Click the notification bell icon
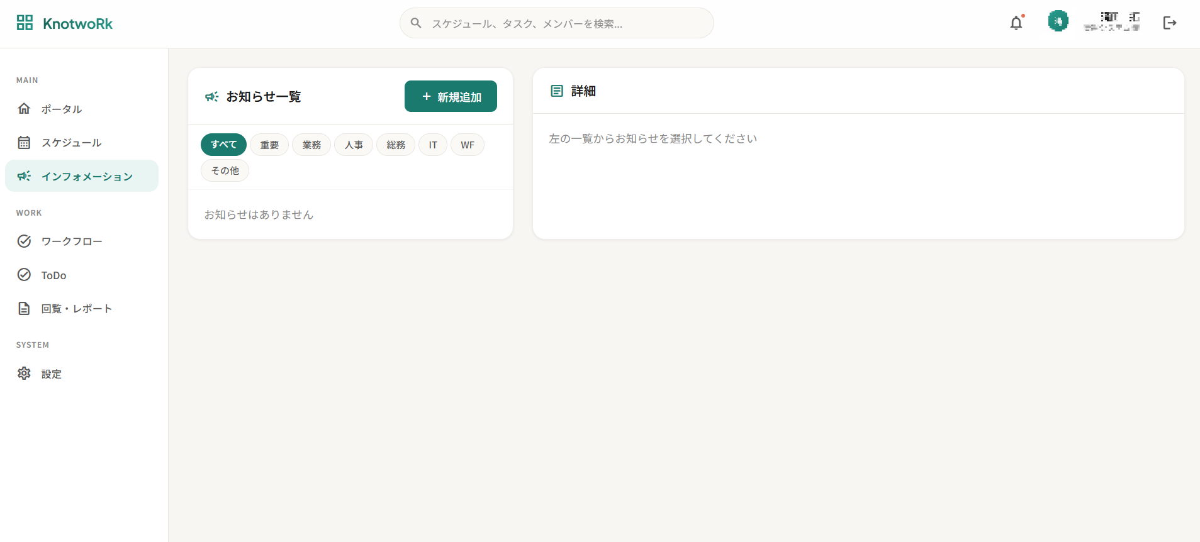The image size is (1200, 542). tap(1016, 23)
